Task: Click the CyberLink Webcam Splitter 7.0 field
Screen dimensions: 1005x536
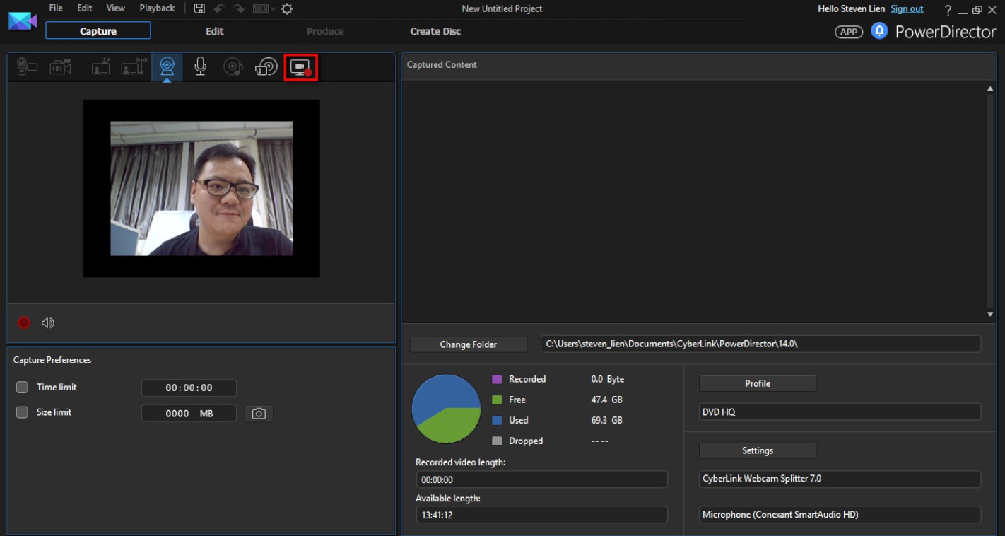Action: [840, 479]
